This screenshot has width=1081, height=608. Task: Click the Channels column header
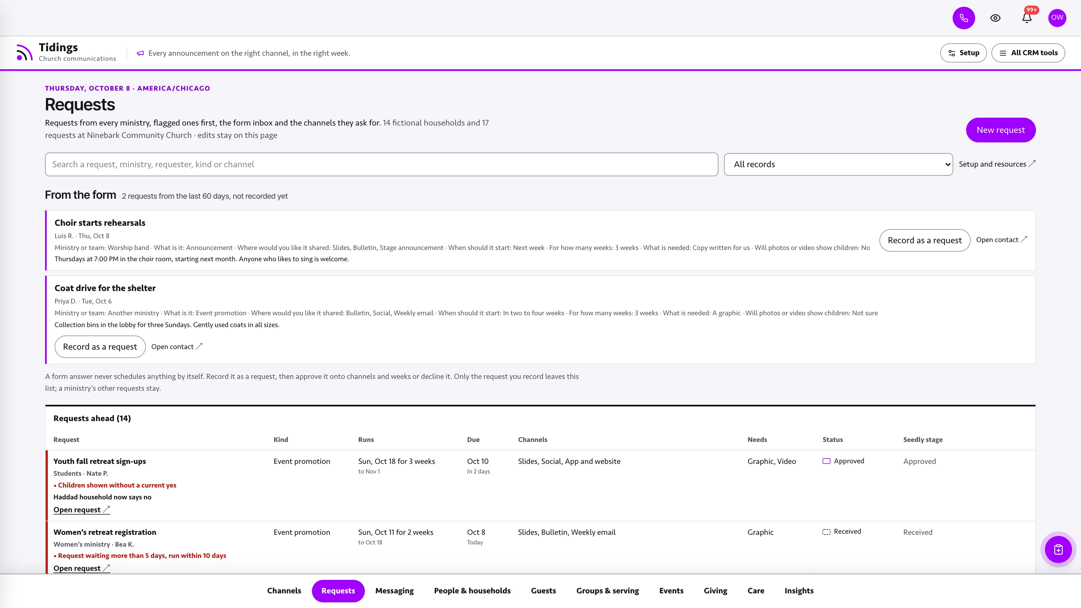point(533,440)
